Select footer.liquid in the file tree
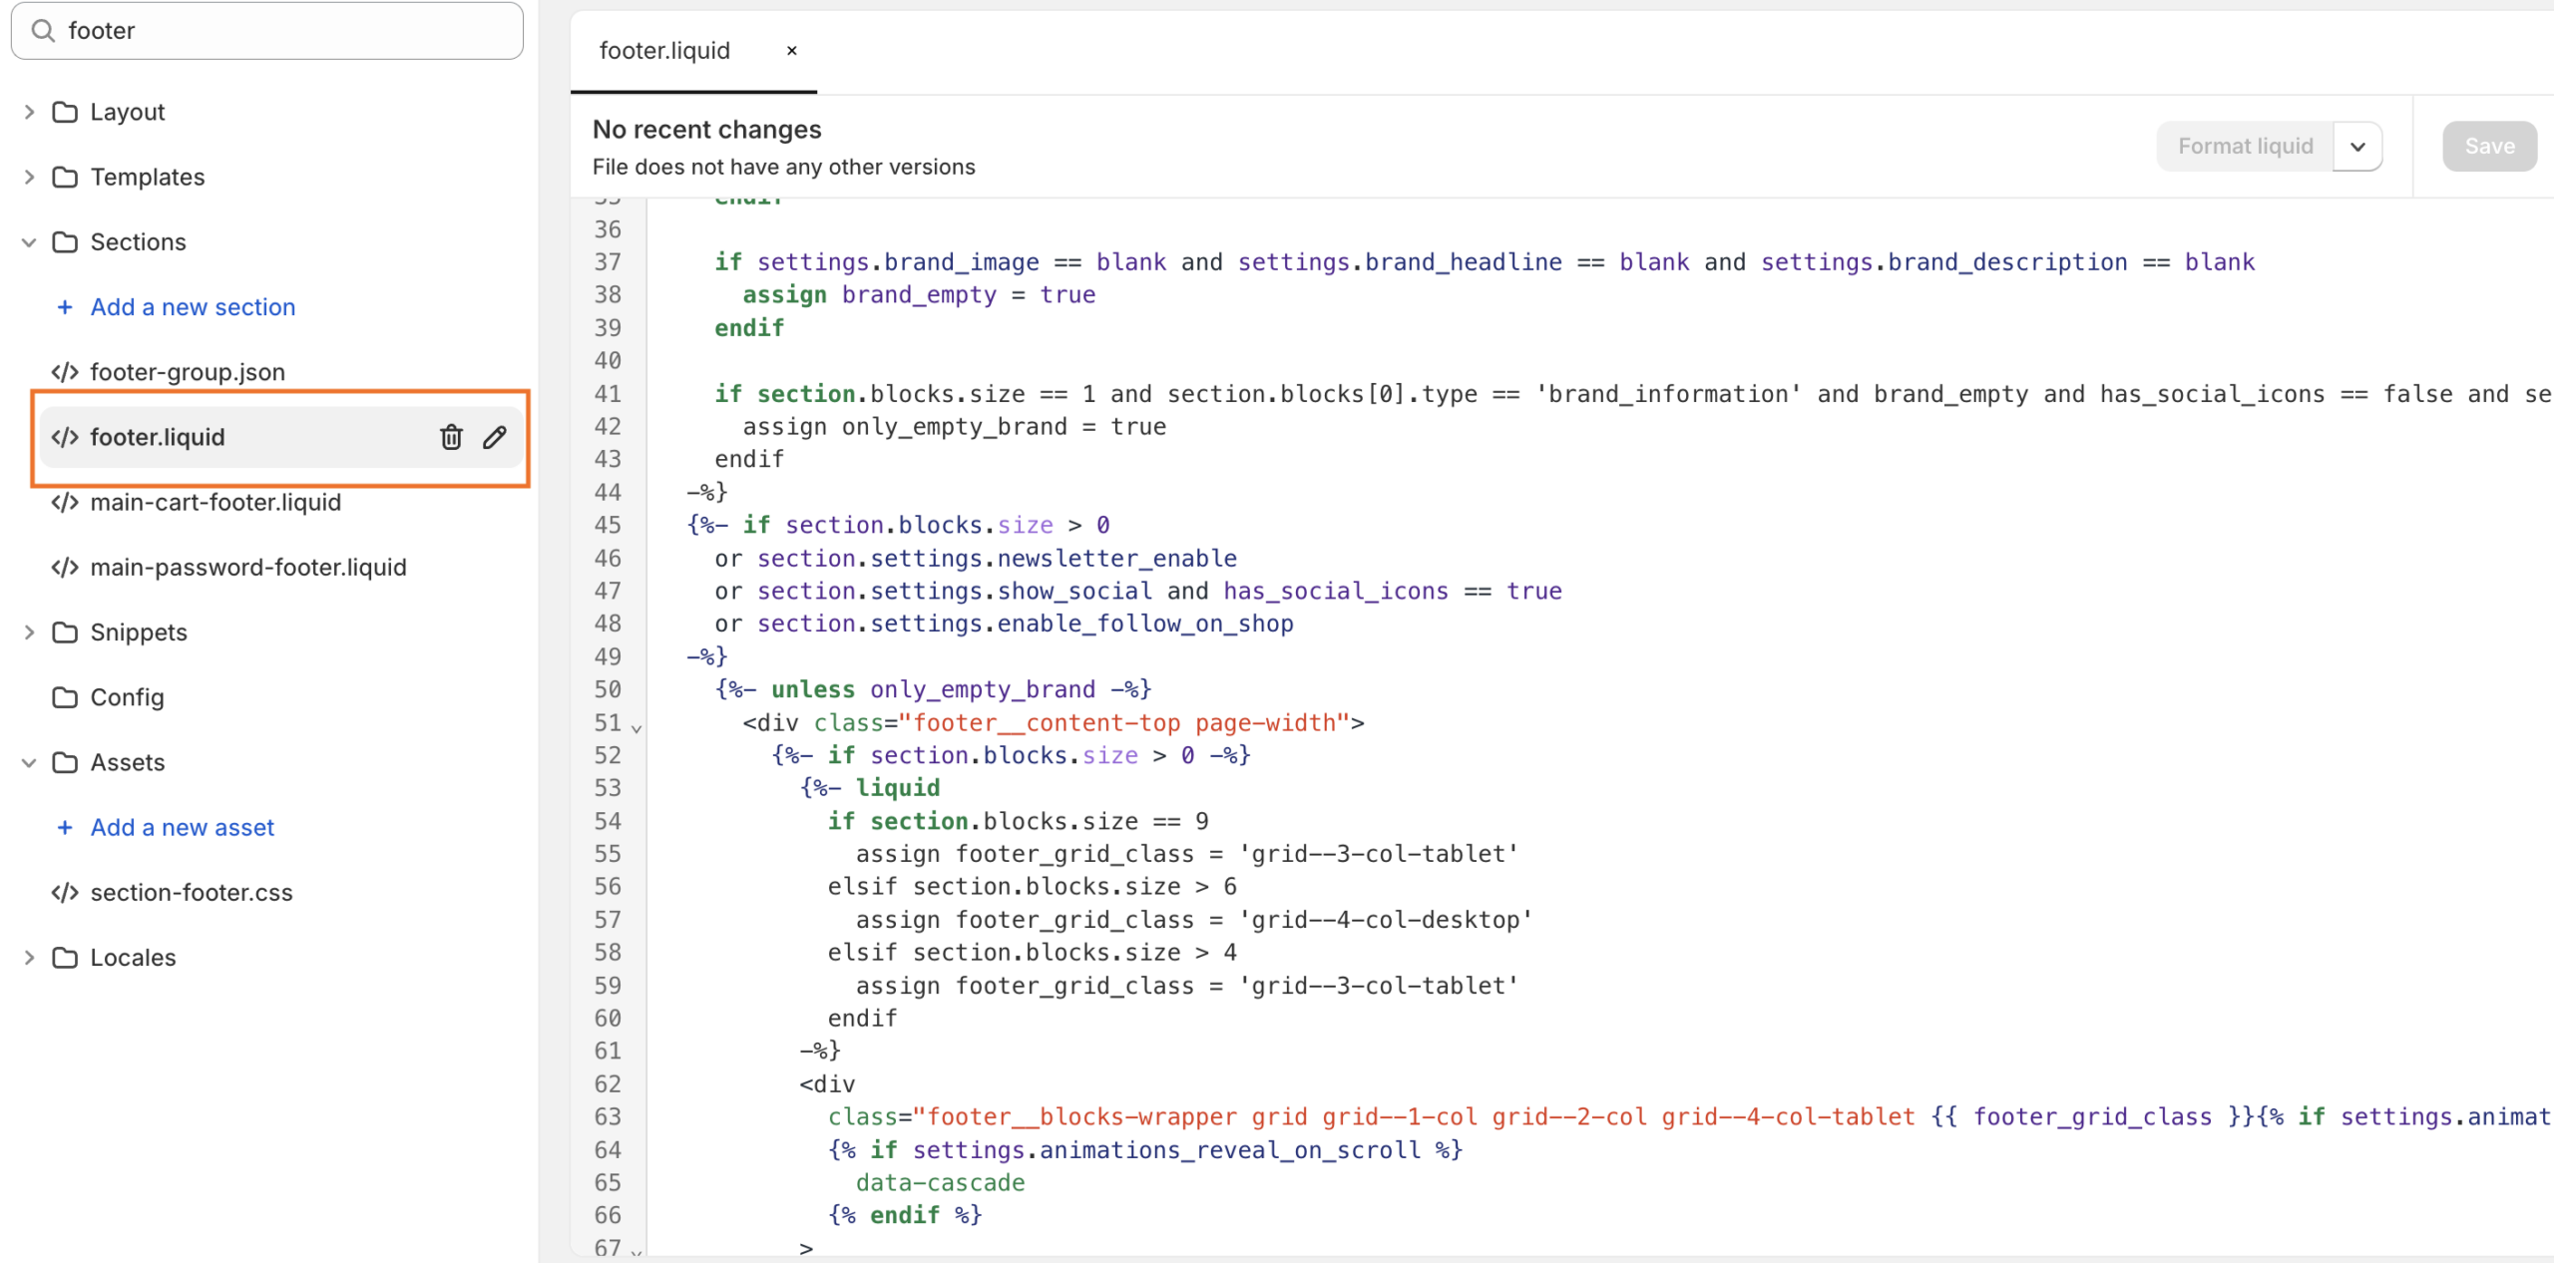This screenshot has height=1263, width=2554. pos(280,437)
